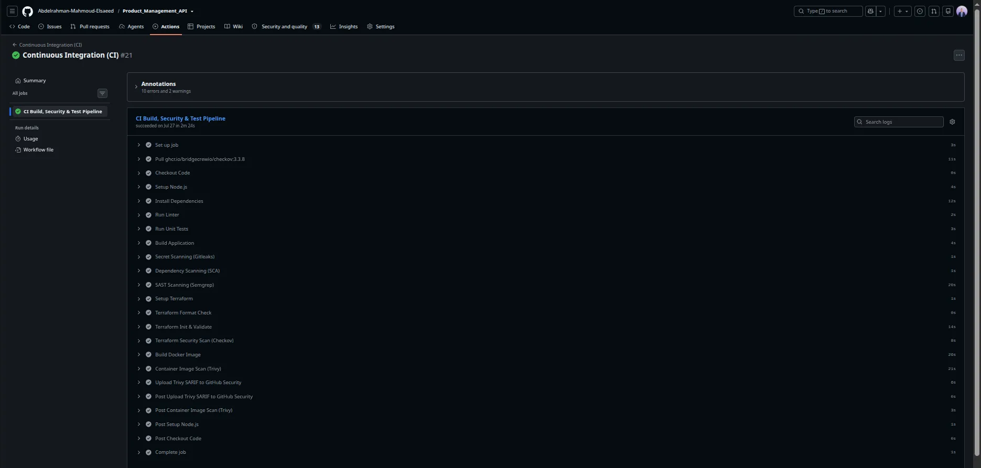
Task: Click the create new plus button
Action: click(x=902, y=11)
